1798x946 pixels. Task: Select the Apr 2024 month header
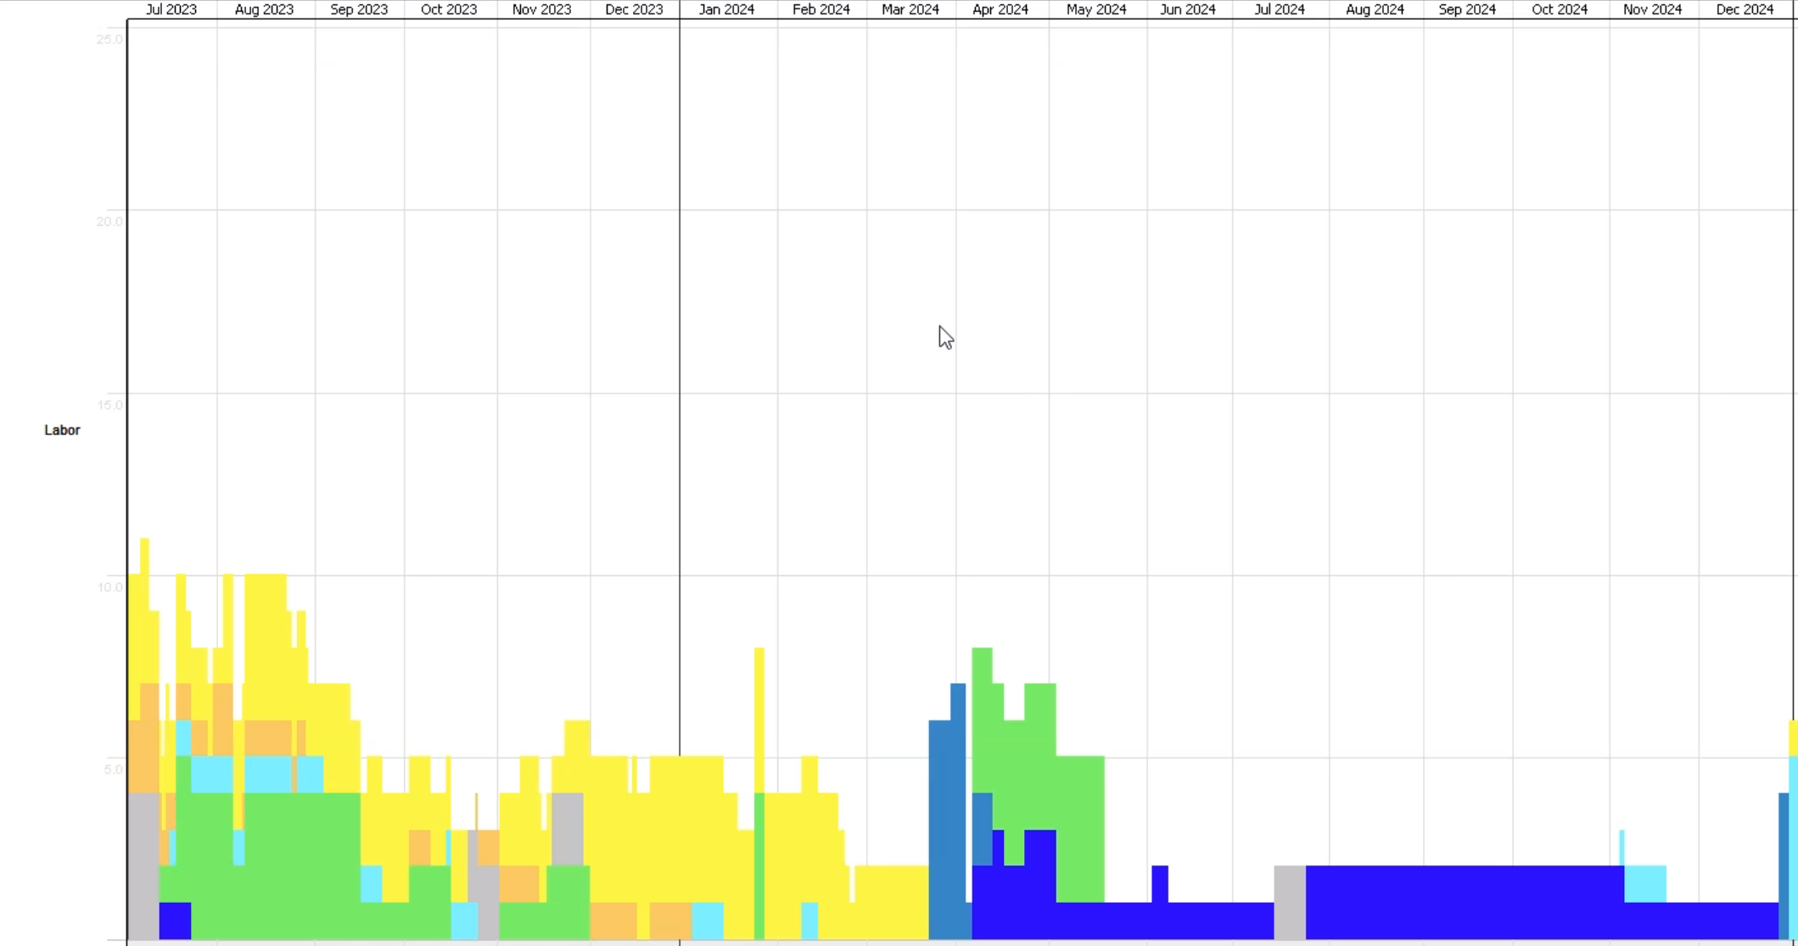coord(1000,9)
